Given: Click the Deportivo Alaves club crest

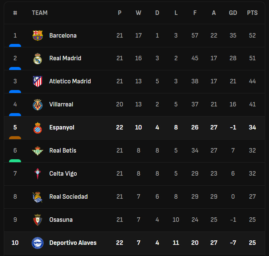Looking at the screenshot, I should coord(38,243).
